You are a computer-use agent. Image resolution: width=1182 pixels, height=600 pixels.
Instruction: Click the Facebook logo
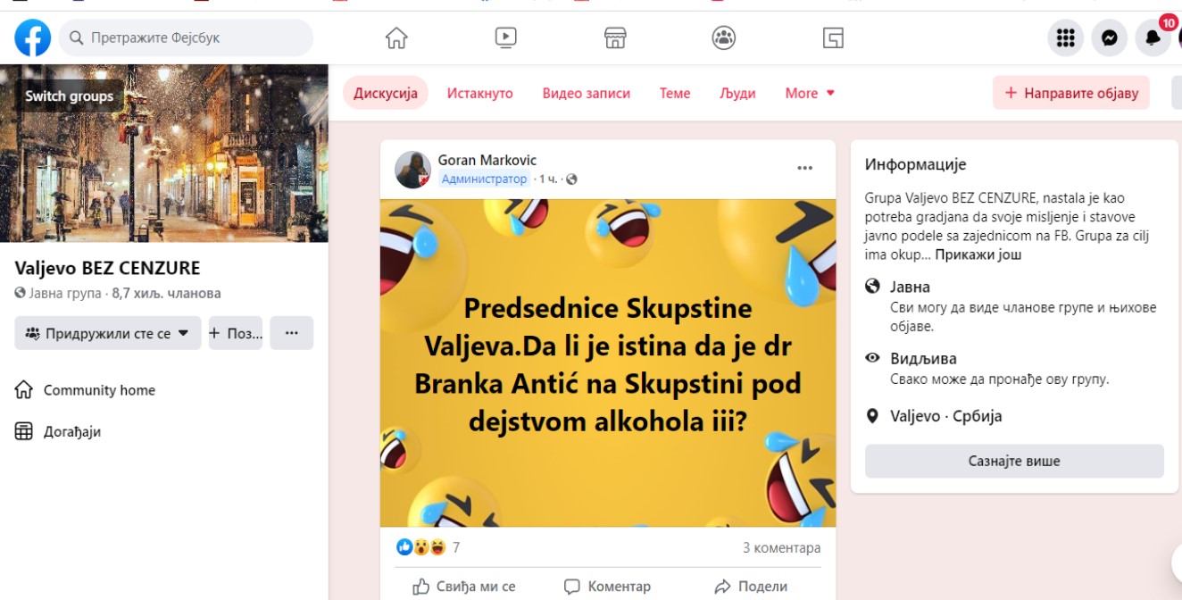click(x=33, y=37)
